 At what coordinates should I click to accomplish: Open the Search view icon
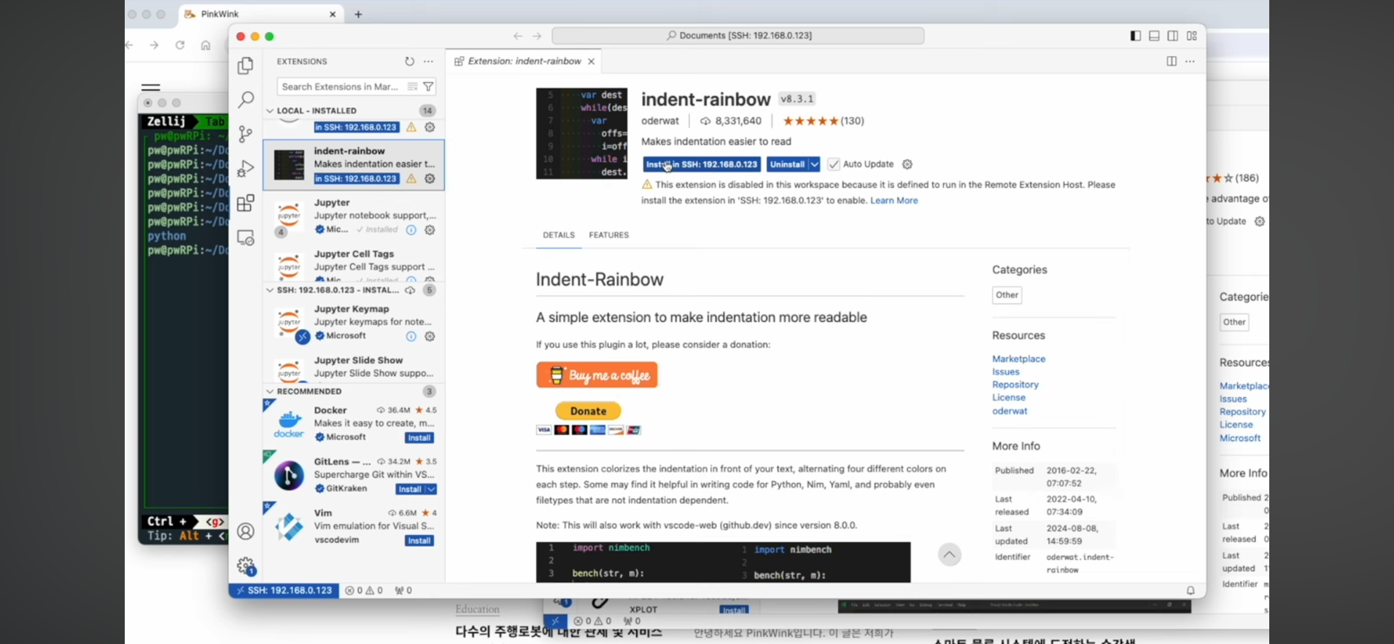(x=245, y=100)
